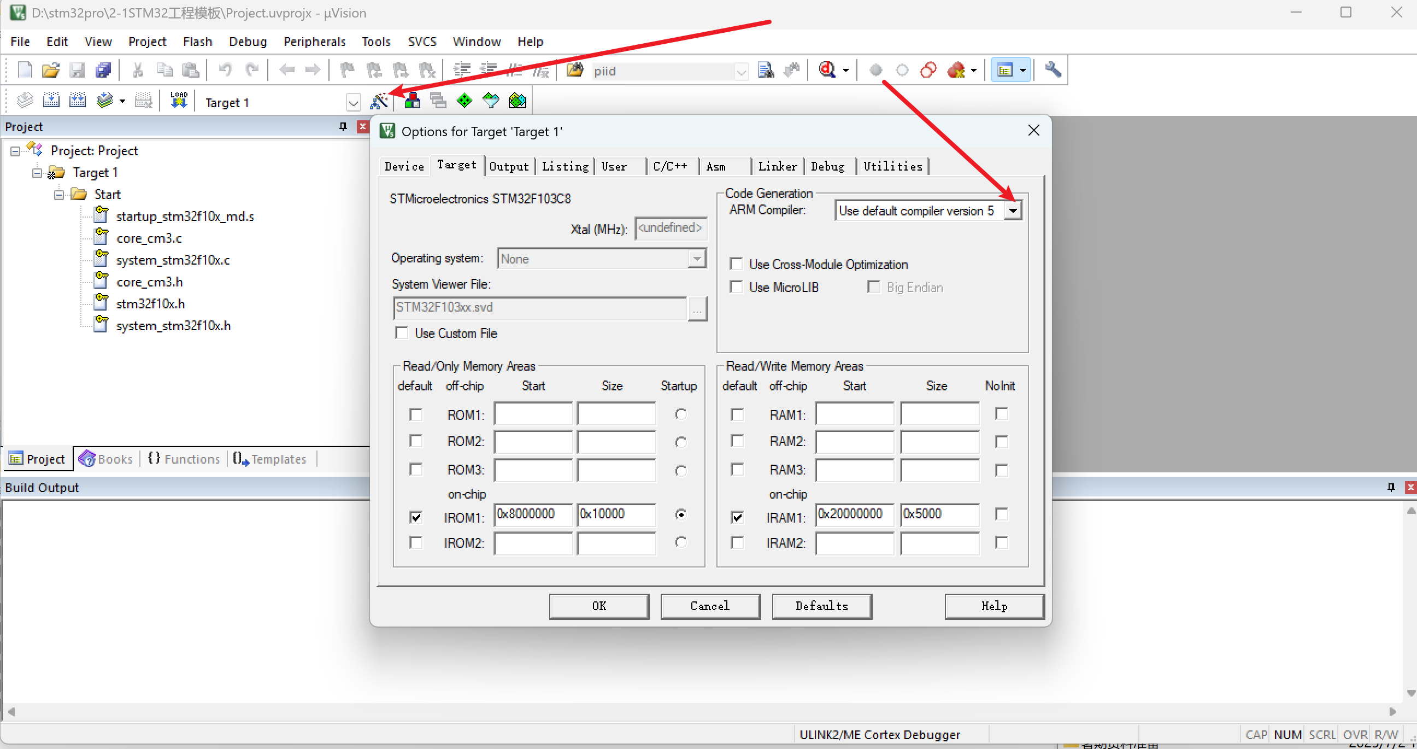The height and width of the screenshot is (749, 1417).
Task: Open the piid find combo box arrow
Action: tap(741, 72)
